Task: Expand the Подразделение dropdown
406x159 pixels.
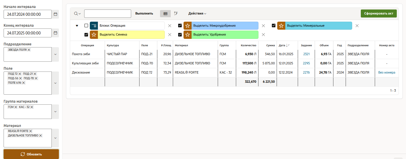Action: 55,54
